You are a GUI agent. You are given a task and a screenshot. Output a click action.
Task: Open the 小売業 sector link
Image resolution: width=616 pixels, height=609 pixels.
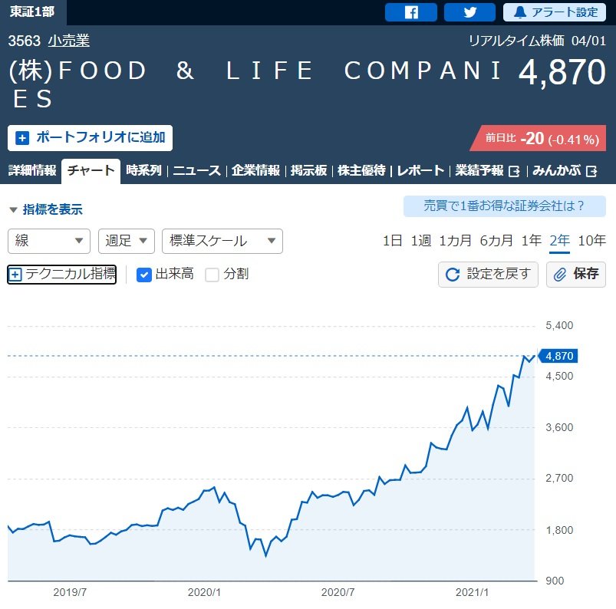pyautogui.click(x=69, y=41)
